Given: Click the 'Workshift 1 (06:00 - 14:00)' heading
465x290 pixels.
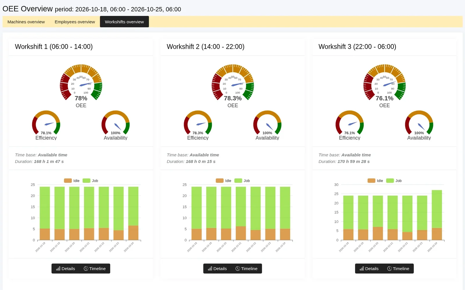Looking at the screenshot, I should [54, 47].
